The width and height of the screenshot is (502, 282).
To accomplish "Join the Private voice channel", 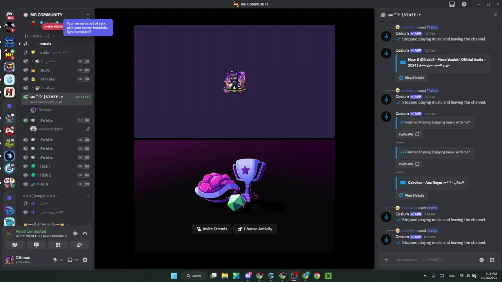I will (56, 79).
